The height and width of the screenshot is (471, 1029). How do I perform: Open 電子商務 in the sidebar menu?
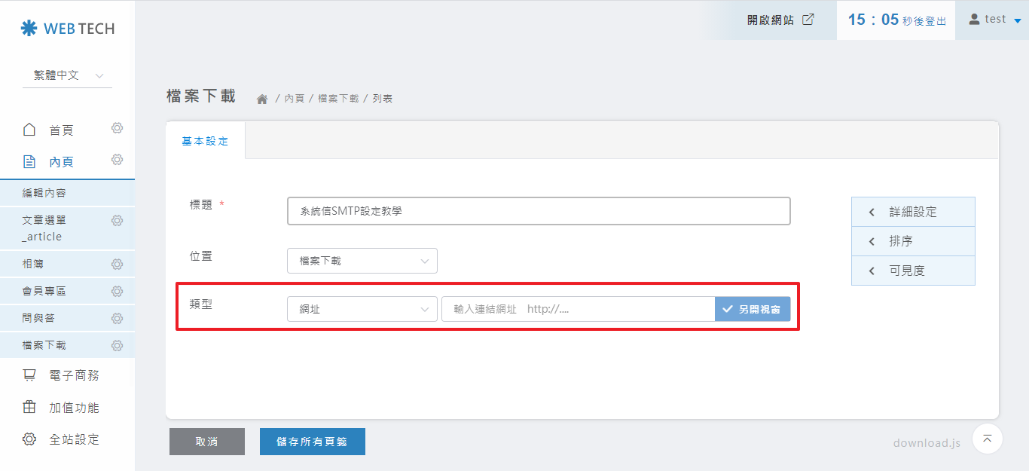pyautogui.click(x=74, y=375)
